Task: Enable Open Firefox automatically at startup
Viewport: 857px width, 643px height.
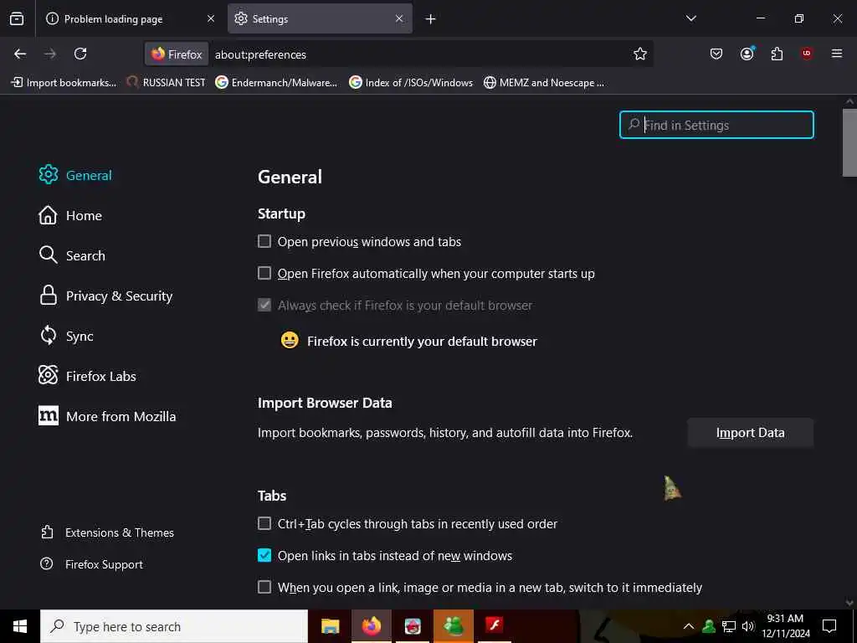Action: pyautogui.click(x=264, y=273)
